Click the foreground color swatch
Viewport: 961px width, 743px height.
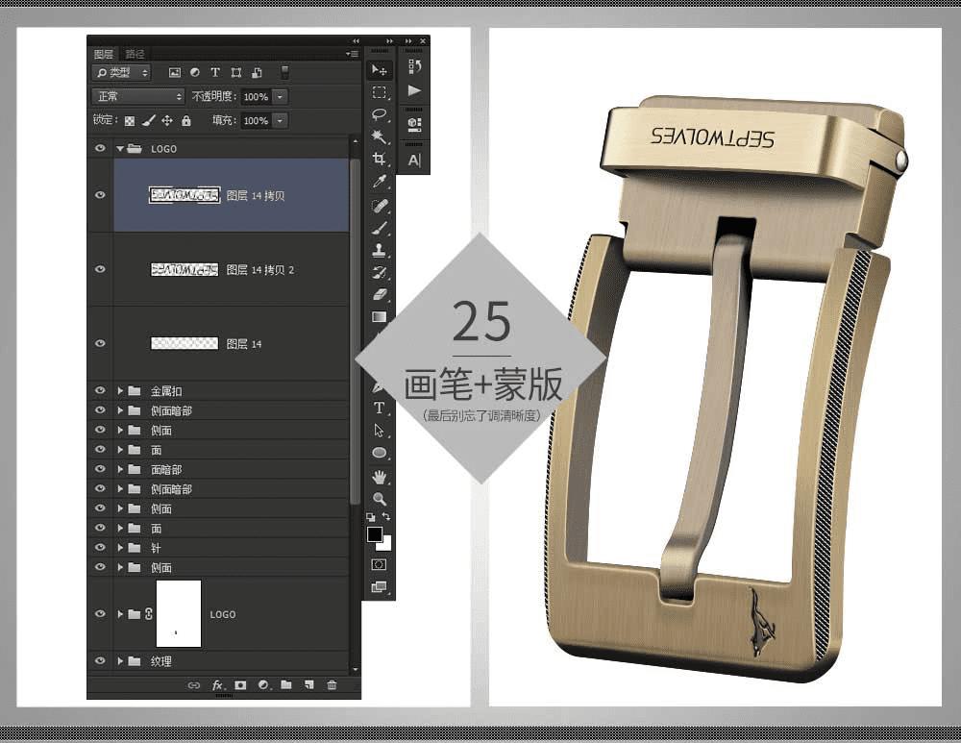[x=374, y=534]
